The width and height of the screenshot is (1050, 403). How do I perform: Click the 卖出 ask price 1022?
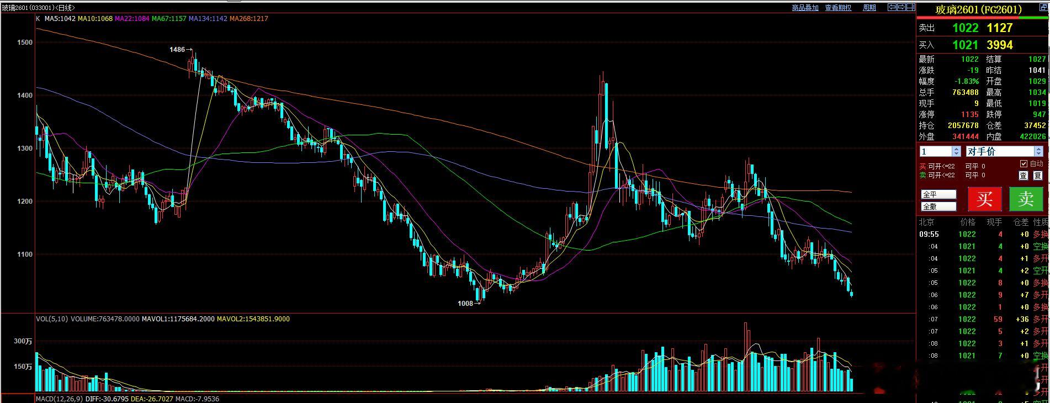click(x=965, y=28)
